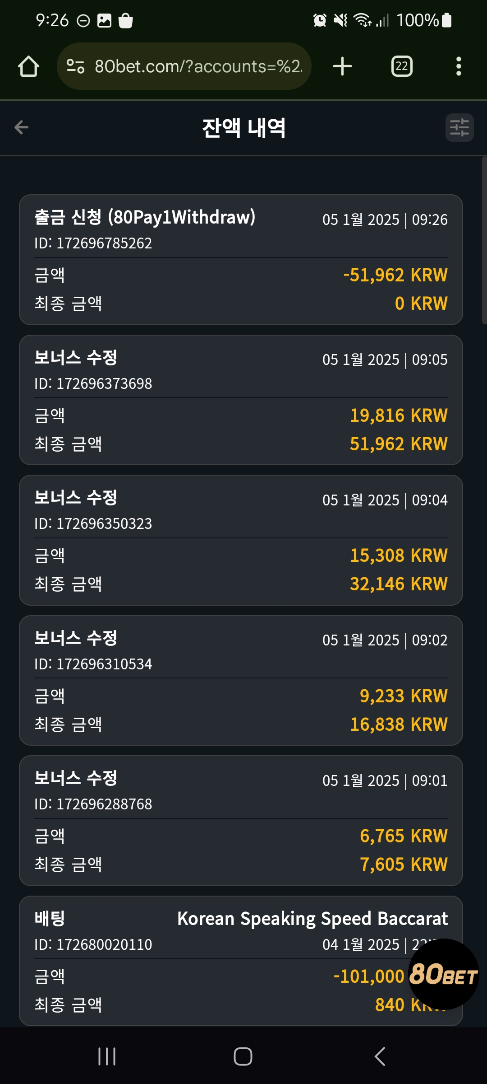Screen dimensions: 487x1084
Task: Tap the Android recent apps button
Action: [x=107, y=1056]
